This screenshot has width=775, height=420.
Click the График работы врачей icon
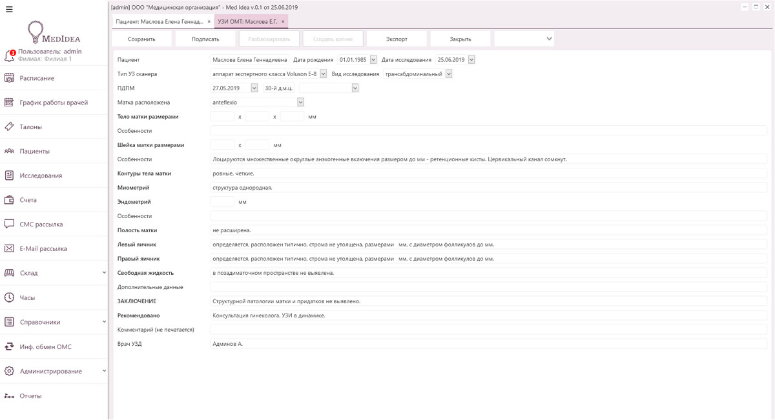[x=9, y=103]
